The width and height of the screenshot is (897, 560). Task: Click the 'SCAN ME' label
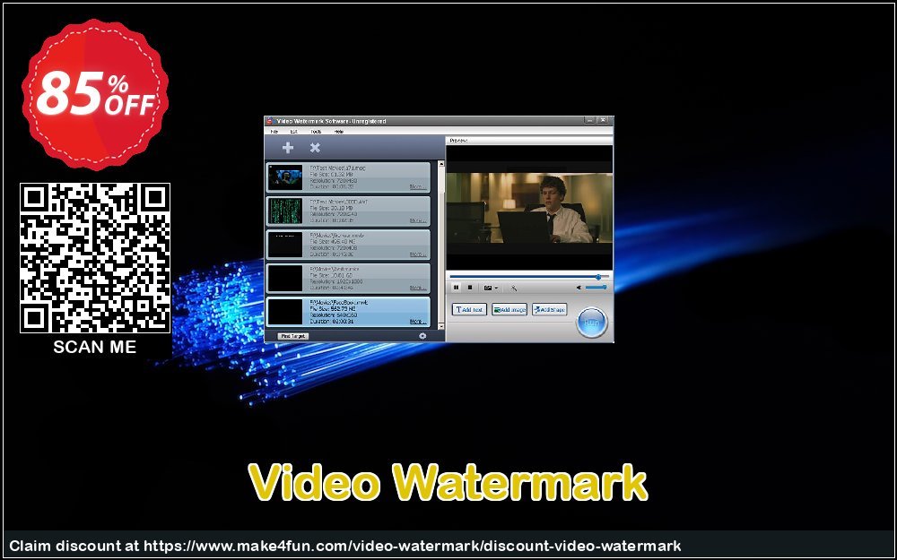pyautogui.click(x=95, y=347)
